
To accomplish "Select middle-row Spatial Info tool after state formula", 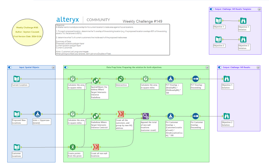I will coord(73,114).
